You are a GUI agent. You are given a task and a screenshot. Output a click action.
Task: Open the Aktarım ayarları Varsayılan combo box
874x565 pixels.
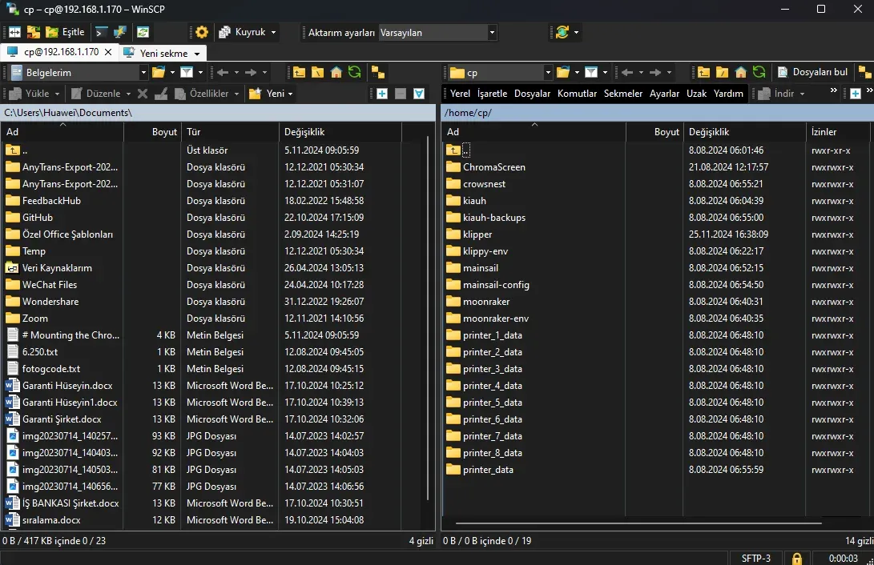point(437,33)
